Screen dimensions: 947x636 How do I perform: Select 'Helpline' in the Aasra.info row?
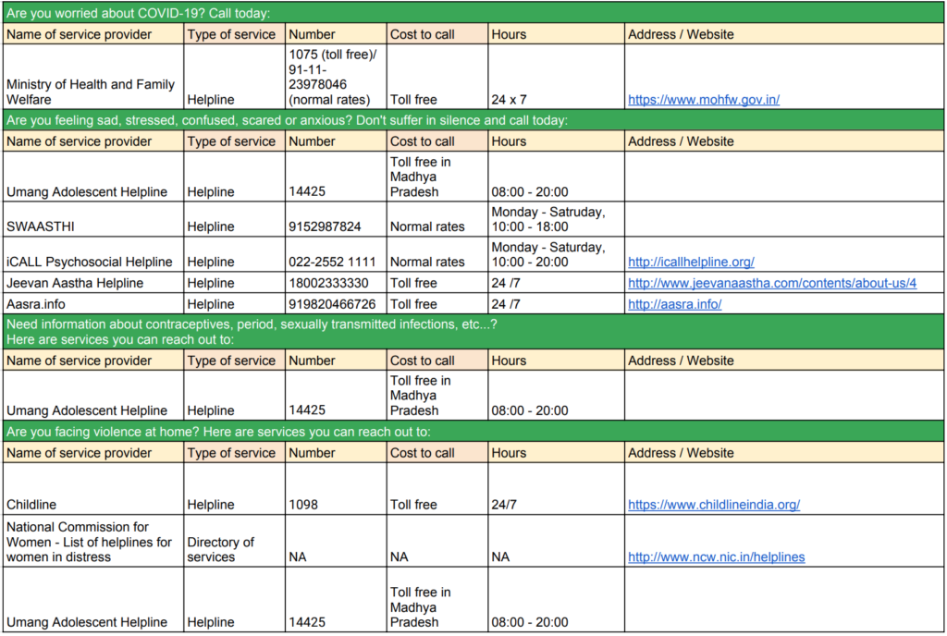[x=211, y=304]
